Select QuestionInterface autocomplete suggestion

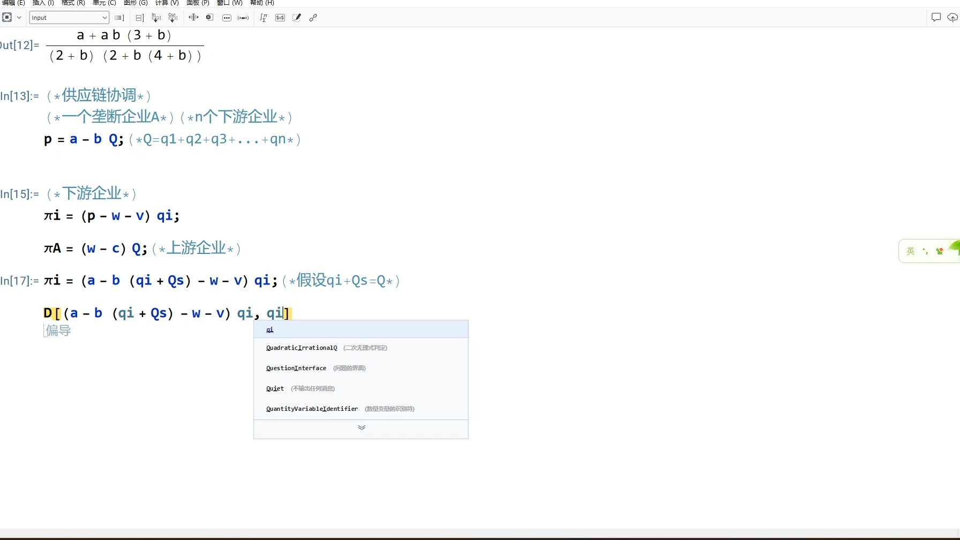point(361,368)
